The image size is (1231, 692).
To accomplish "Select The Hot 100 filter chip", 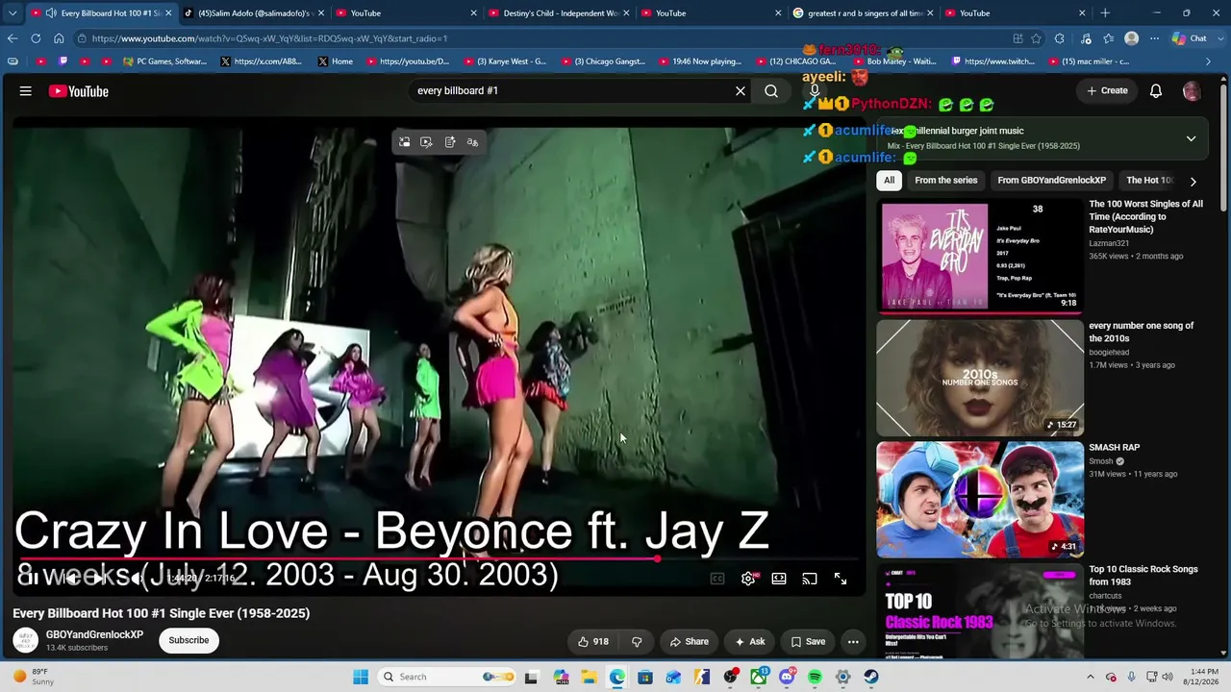I will [x=1149, y=181].
